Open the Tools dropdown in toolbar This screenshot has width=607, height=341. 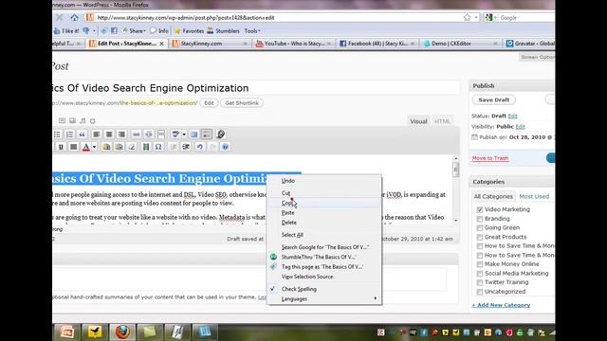(x=252, y=30)
